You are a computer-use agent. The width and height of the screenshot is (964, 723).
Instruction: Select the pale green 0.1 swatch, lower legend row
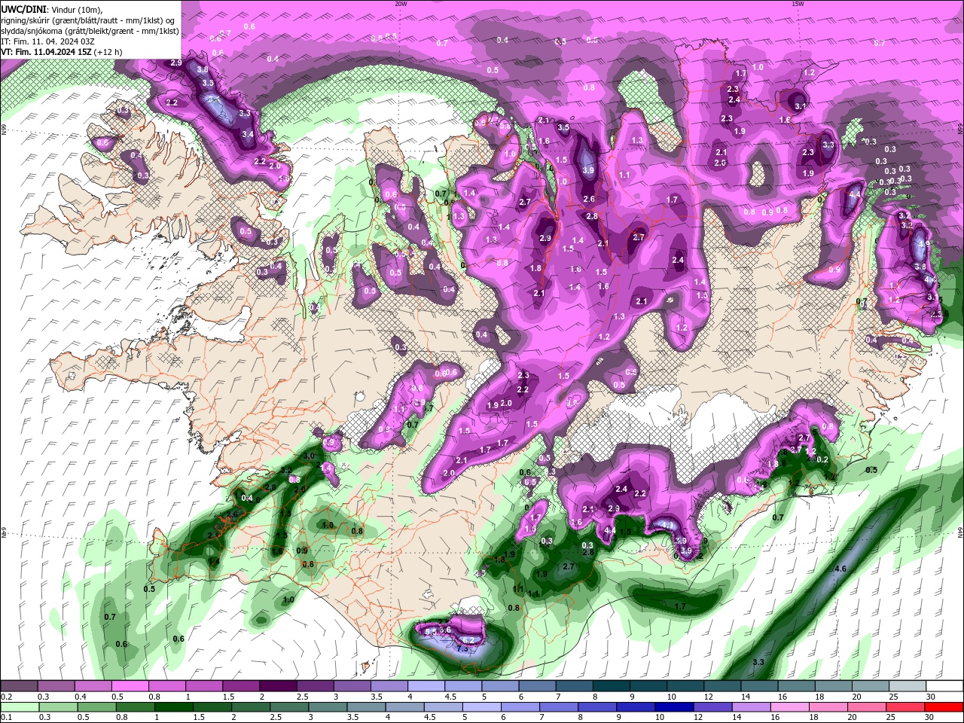click(20, 707)
